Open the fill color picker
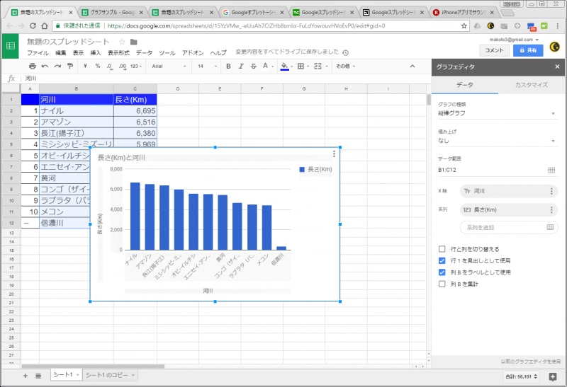The height and width of the screenshot is (387, 567). click(x=285, y=66)
